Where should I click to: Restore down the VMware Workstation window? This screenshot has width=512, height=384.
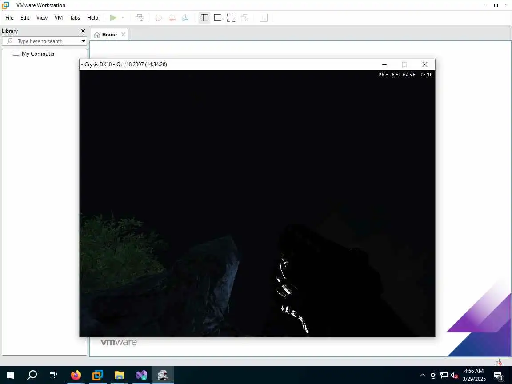[496, 5]
